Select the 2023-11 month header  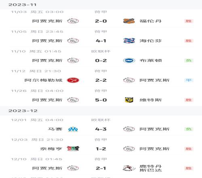point(101,5)
